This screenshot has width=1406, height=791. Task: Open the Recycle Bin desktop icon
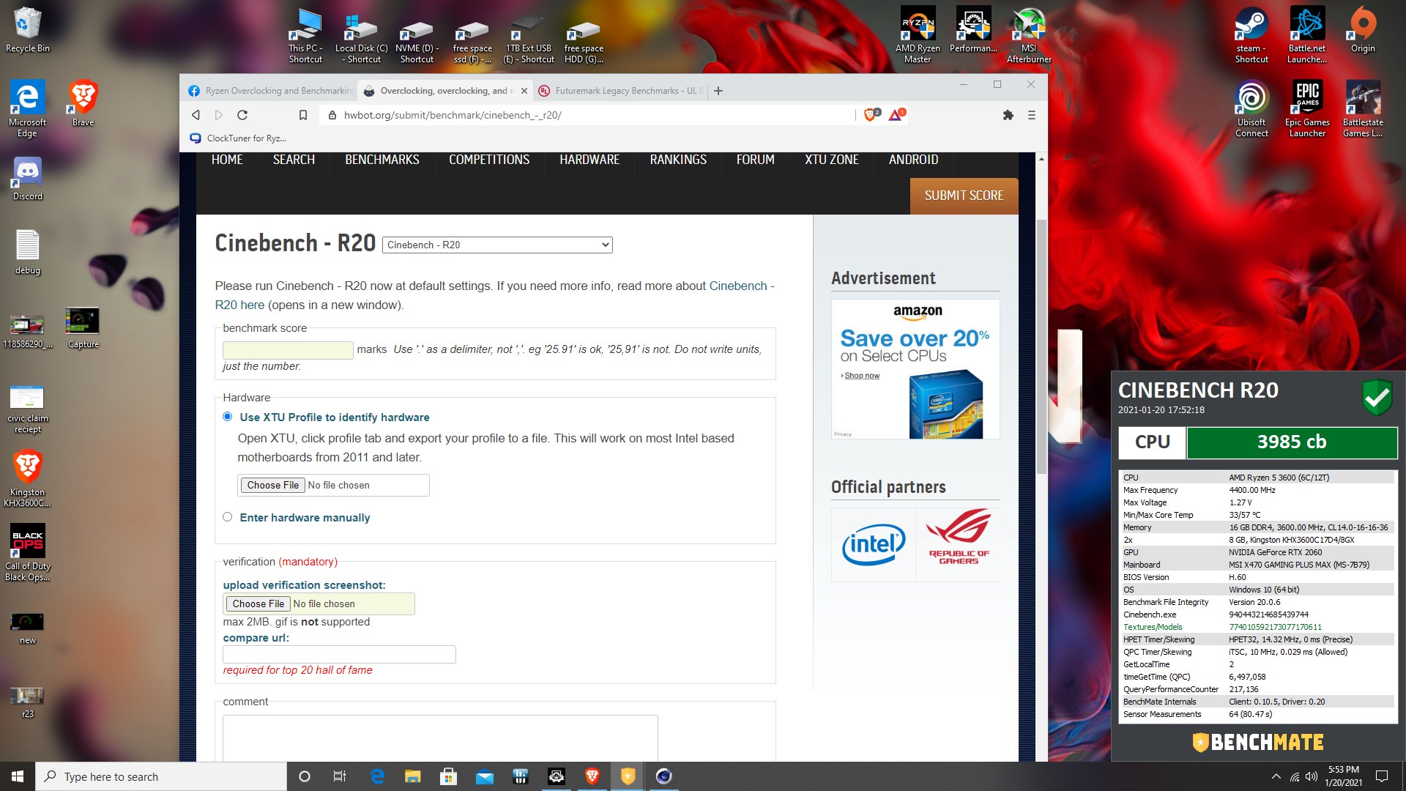[27, 31]
